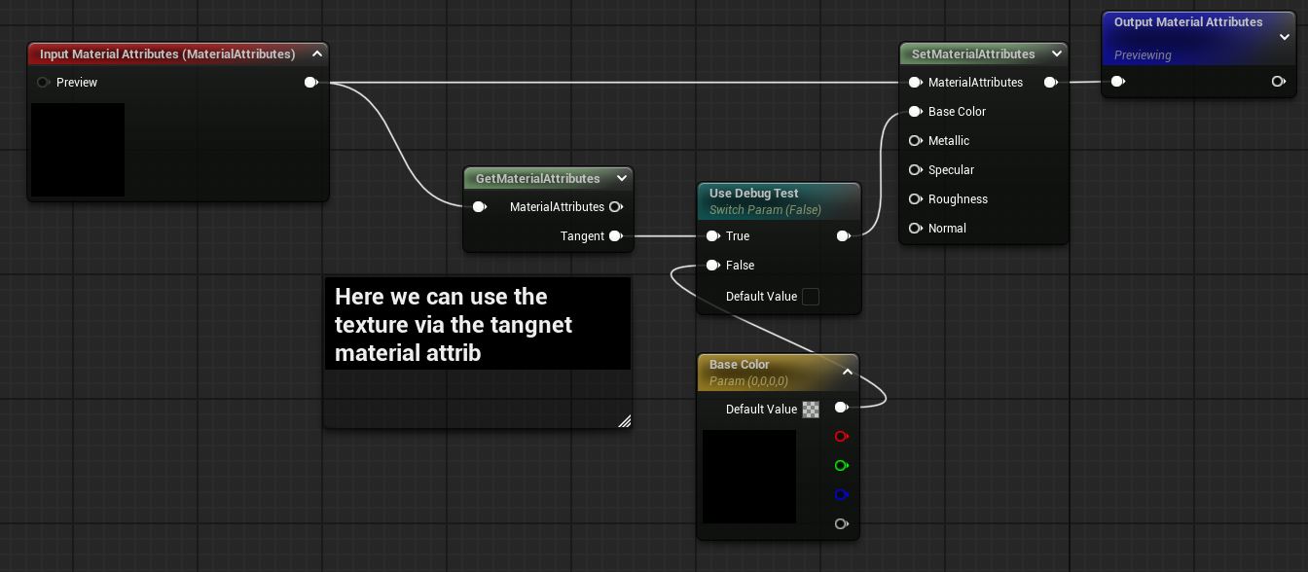Click the Output Material Attributes input pin
Viewport: 1308px width, 572px height.
pos(1118,82)
